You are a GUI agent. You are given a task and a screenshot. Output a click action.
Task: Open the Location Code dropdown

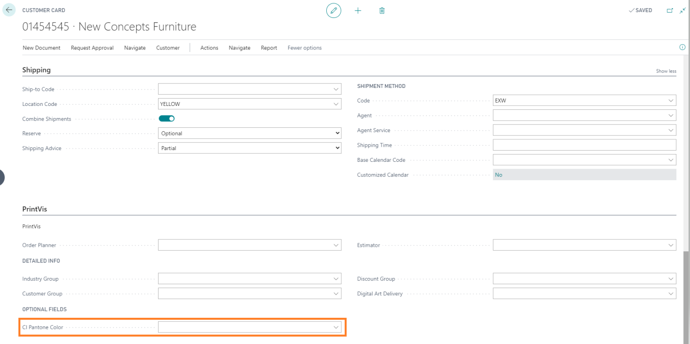[x=336, y=104]
